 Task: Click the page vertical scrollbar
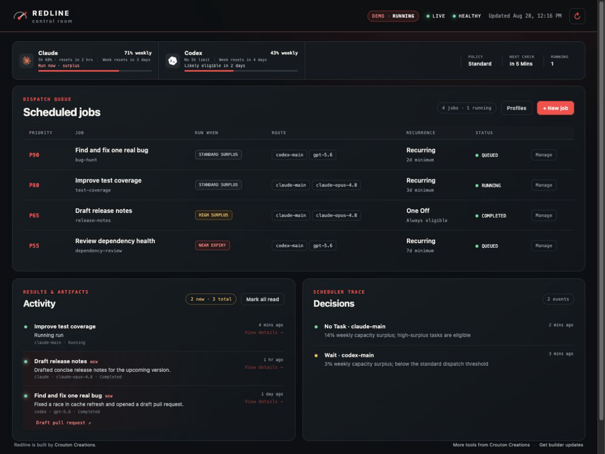tap(601, 210)
